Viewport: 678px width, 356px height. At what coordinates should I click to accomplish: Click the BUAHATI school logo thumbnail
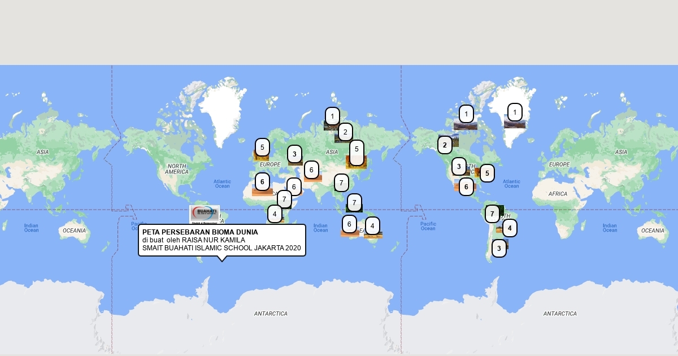(x=205, y=214)
